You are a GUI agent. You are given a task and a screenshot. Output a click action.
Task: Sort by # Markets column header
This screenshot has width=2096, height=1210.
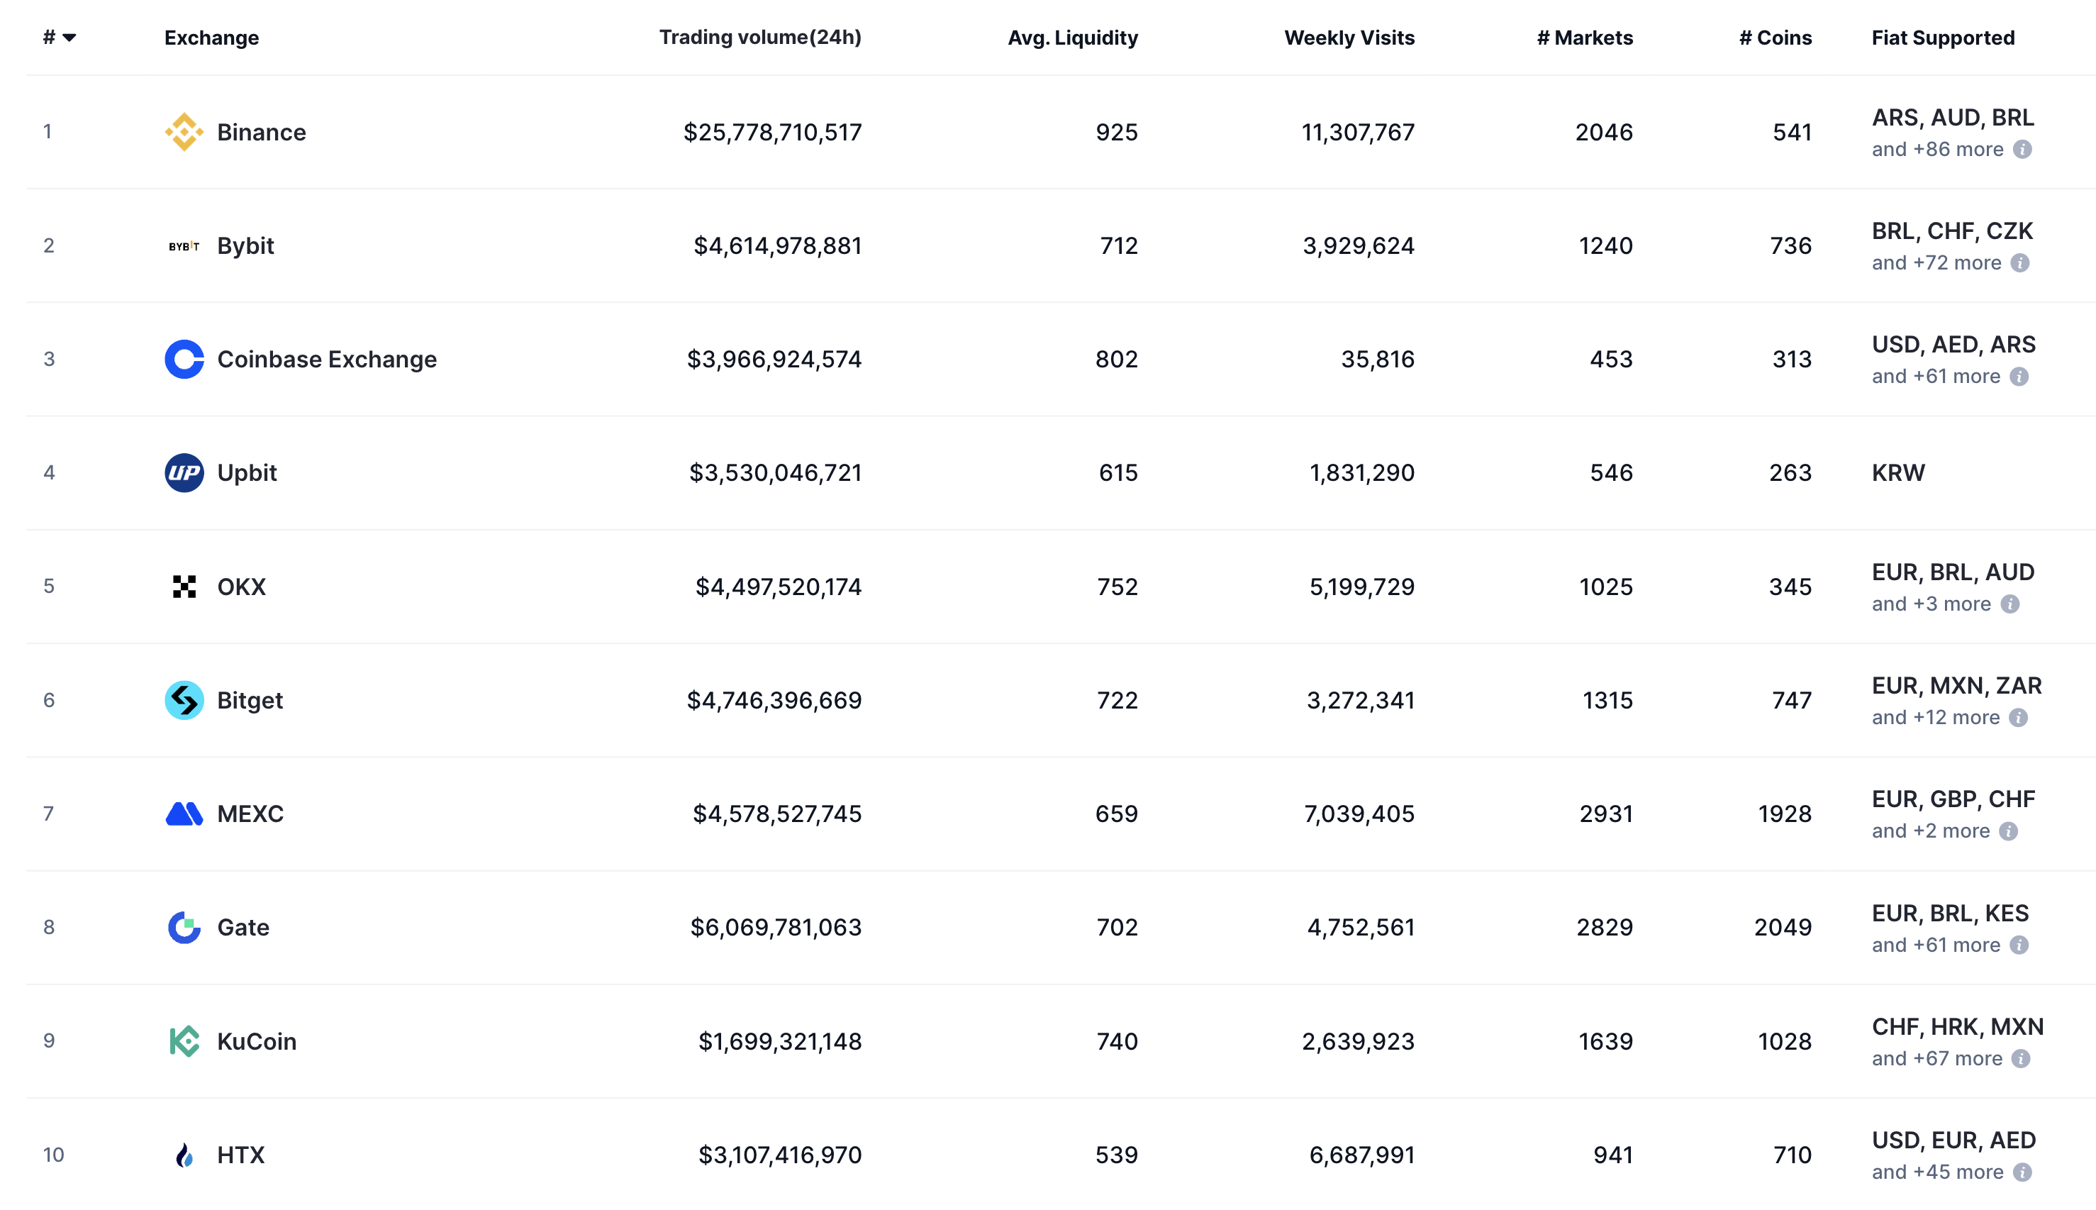tap(1583, 38)
